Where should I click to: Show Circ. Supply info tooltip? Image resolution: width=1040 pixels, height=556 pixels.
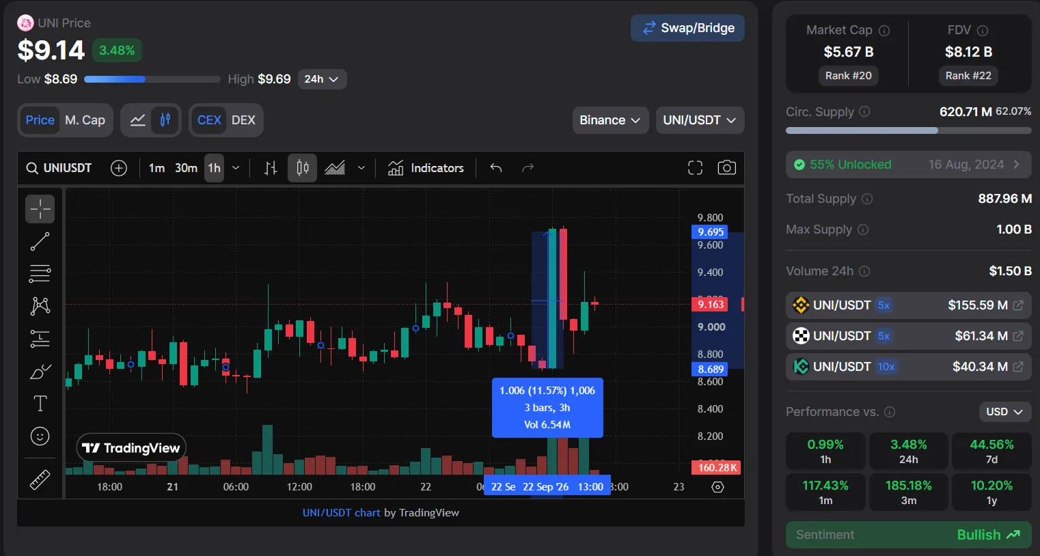click(864, 111)
